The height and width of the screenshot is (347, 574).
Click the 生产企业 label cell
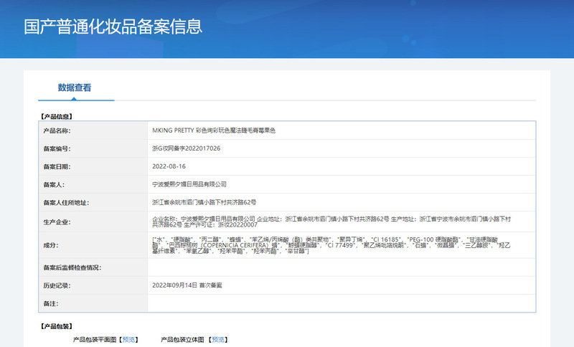93,222
